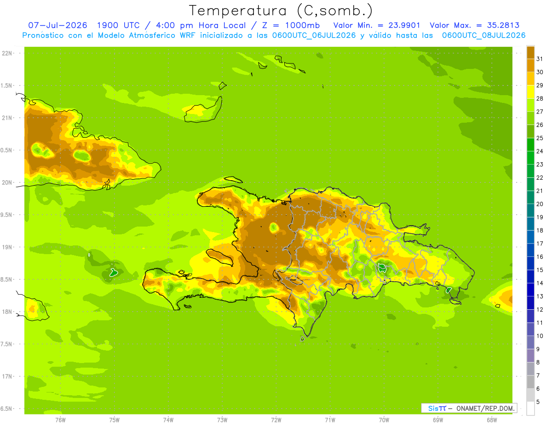Click the "Sistπ – ONAMET/REP.DOM." credit label
Screen dimensions: 552x426
click(469, 408)
